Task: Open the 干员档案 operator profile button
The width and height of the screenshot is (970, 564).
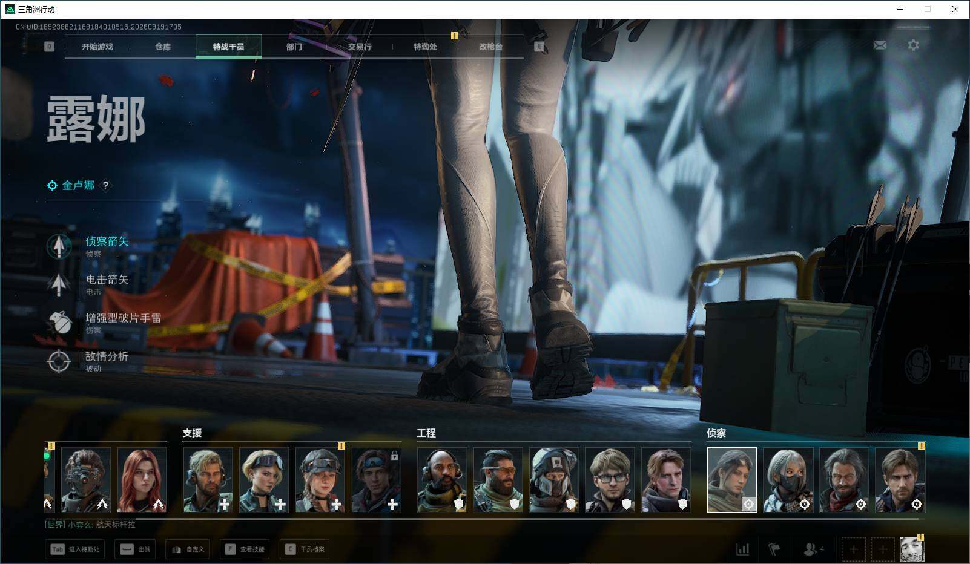Action: pyautogui.click(x=305, y=549)
